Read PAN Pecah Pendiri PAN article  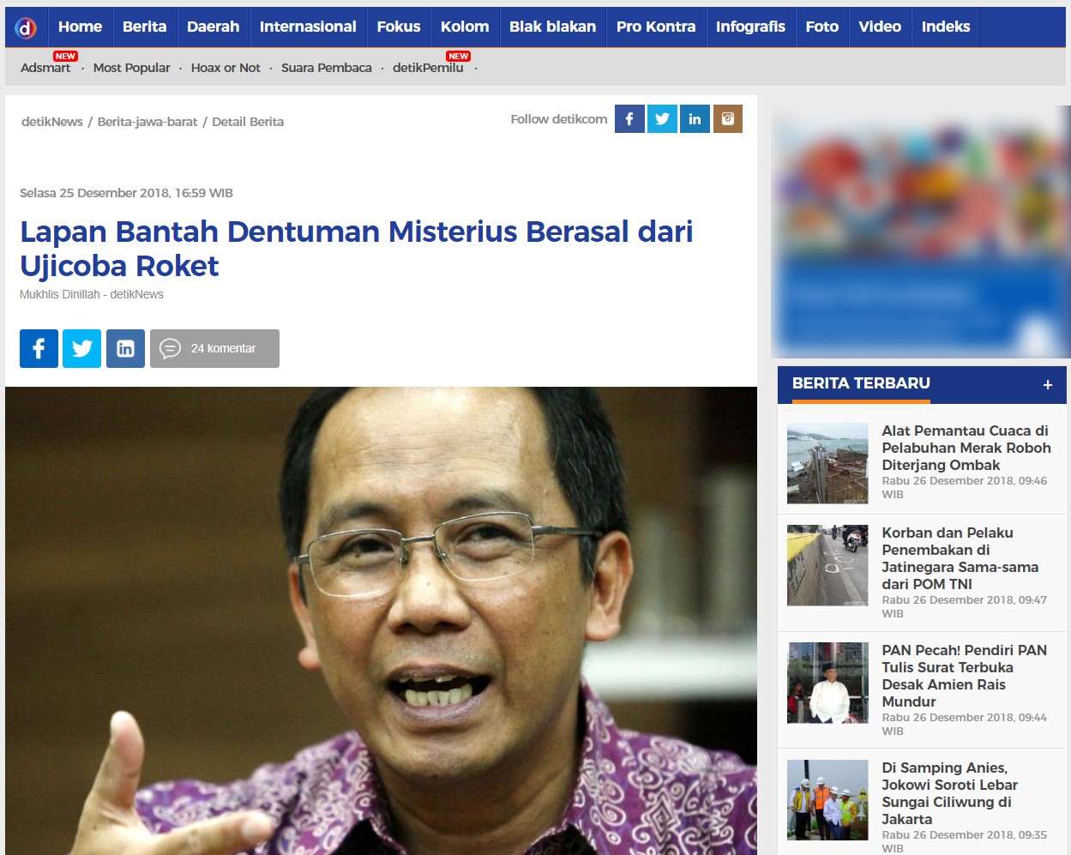964,676
